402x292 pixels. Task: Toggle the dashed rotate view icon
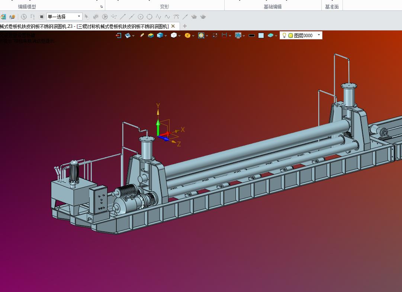click(x=215, y=35)
